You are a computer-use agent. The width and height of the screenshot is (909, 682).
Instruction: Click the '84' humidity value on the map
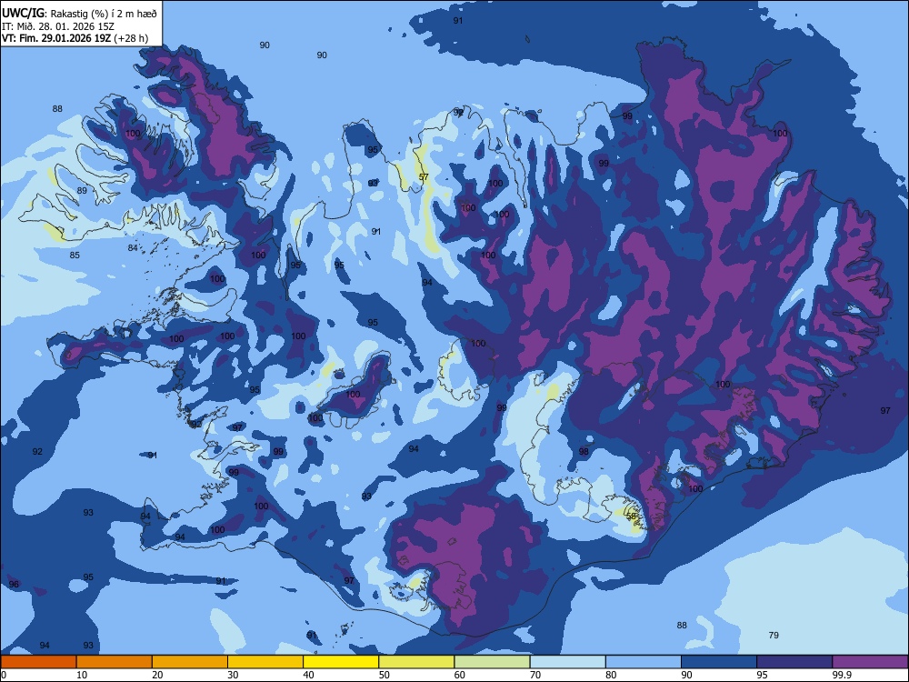[133, 248]
